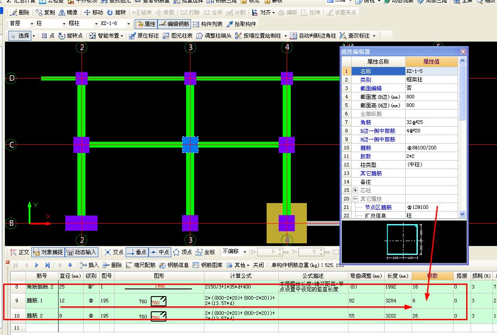
Task: Click 调整柱端头 adjust column end
Action: (x=214, y=35)
